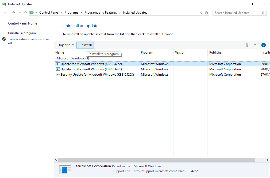Close the Installed Updates window
Screen dimensions: 270x178
tap(264, 4)
